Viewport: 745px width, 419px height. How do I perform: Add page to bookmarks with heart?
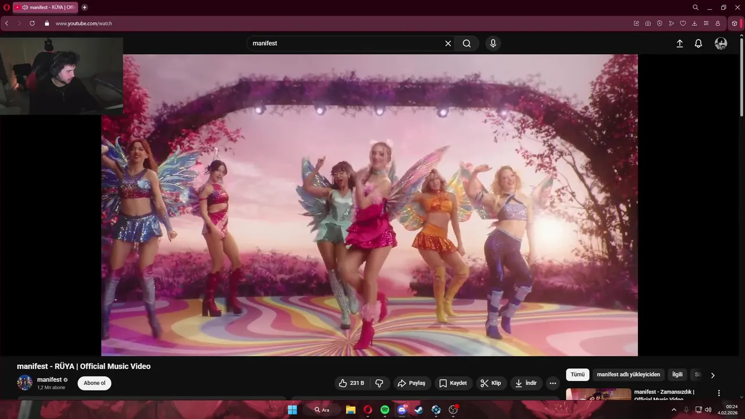pos(683,23)
